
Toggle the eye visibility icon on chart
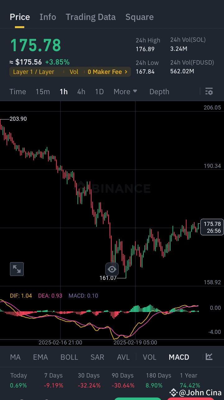pyautogui.click(x=112, y=269)
